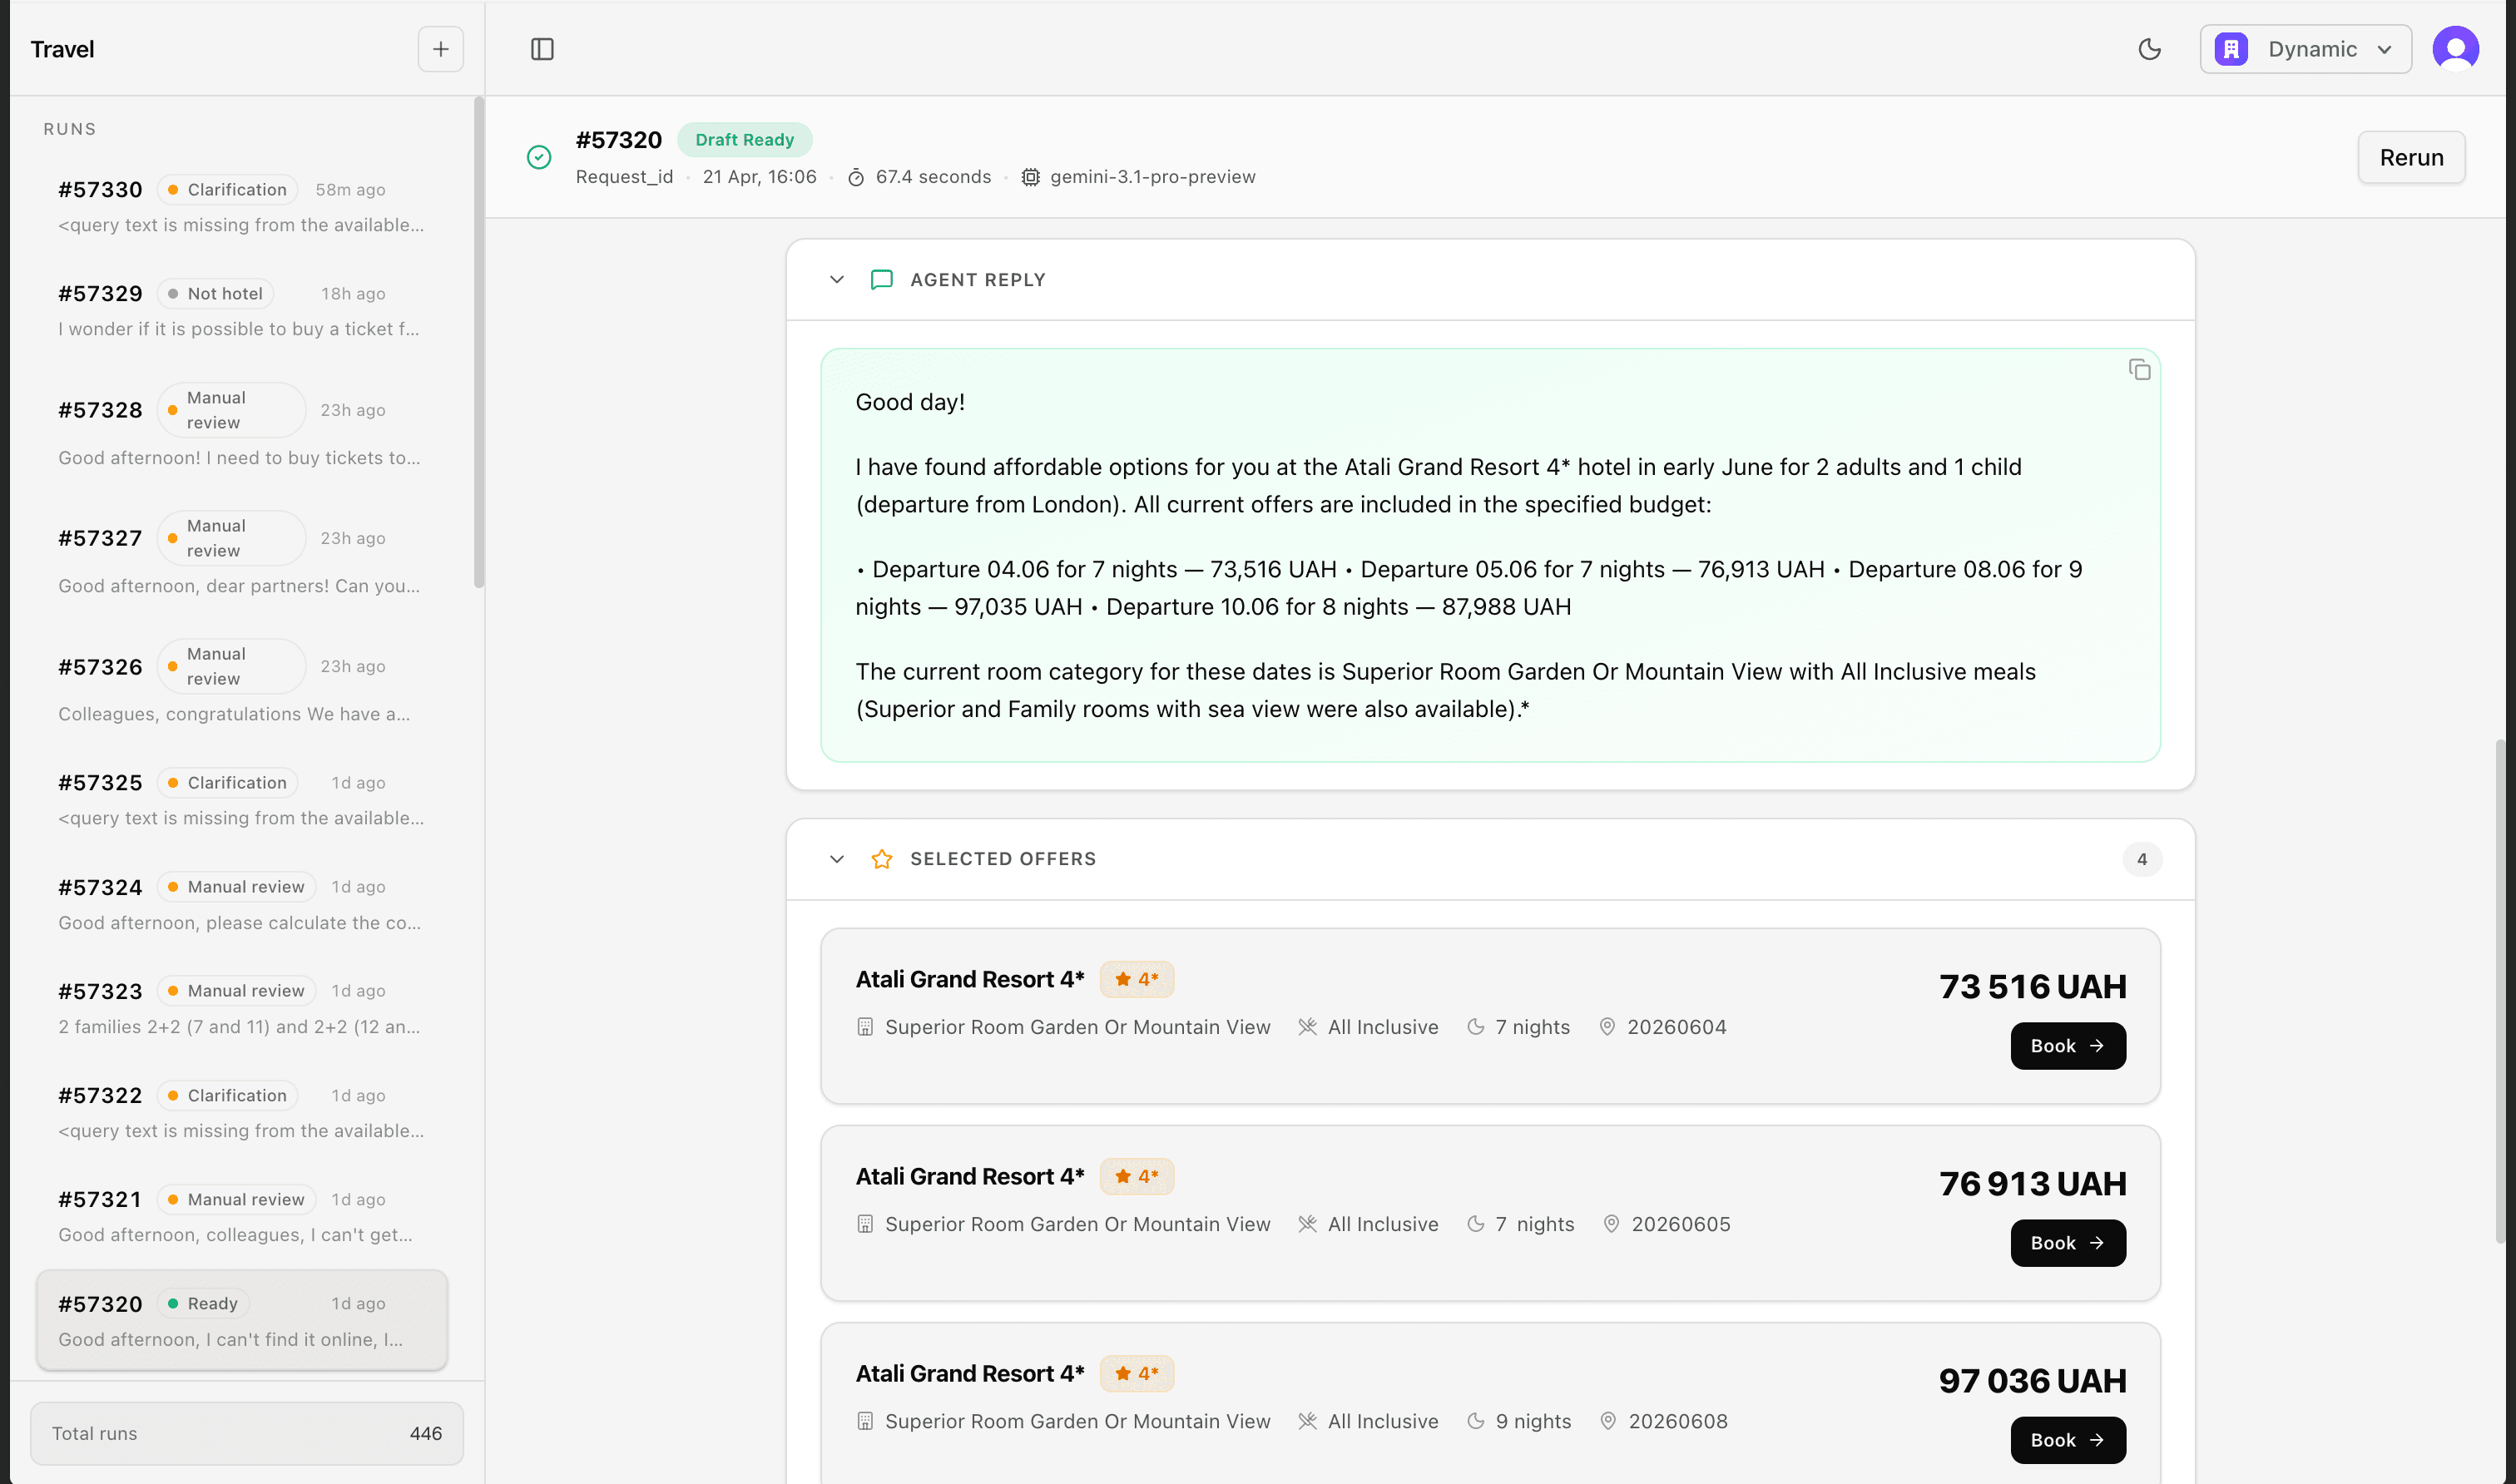Click the timer icon next to 67.4 seconds
Screen dimensions: 2516x1484
857,177
